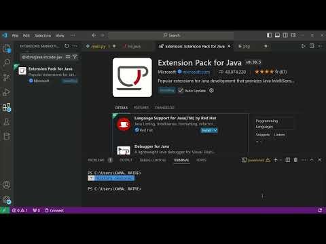Open the Manage gear in activity bar
Viewport: 326px width, 244px height.
(x=7, y=200)
